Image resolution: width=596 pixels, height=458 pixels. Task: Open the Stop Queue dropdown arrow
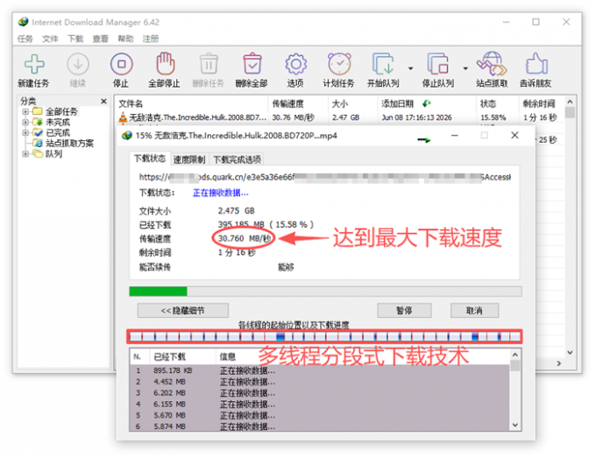pos(465,68)
